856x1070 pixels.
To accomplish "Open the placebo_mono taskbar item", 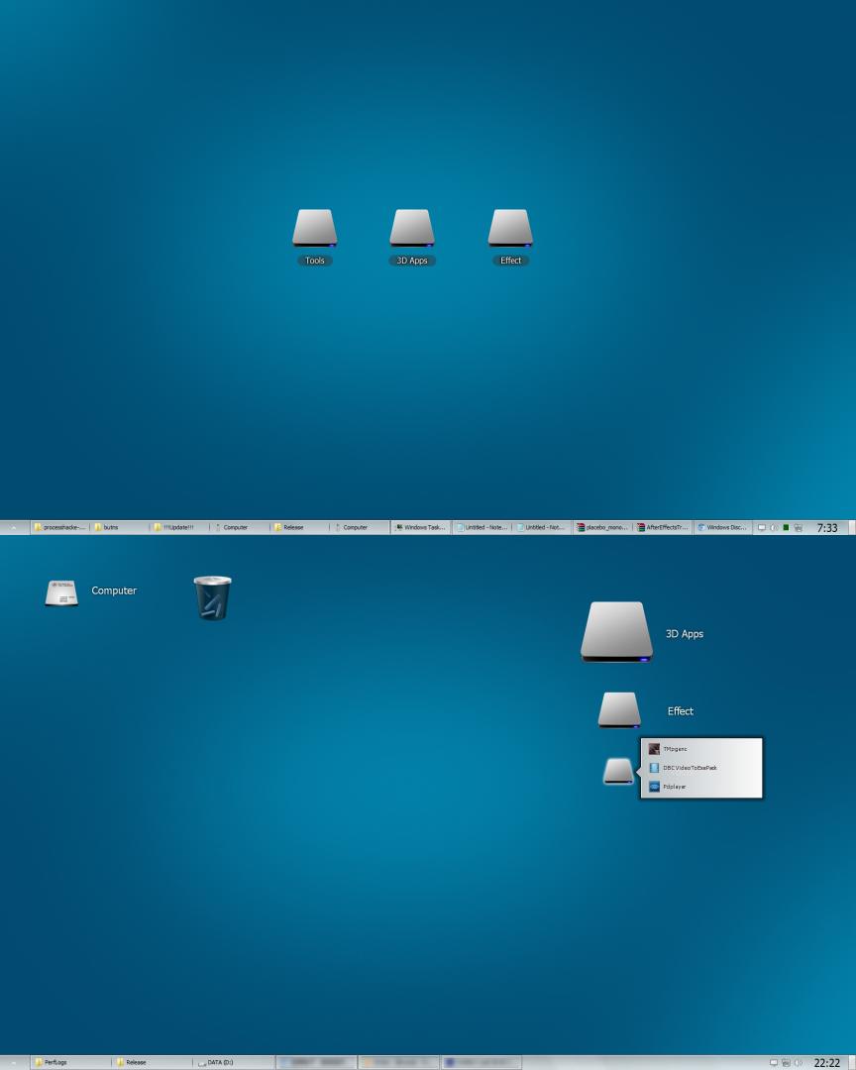I will [x=602, y=527].
